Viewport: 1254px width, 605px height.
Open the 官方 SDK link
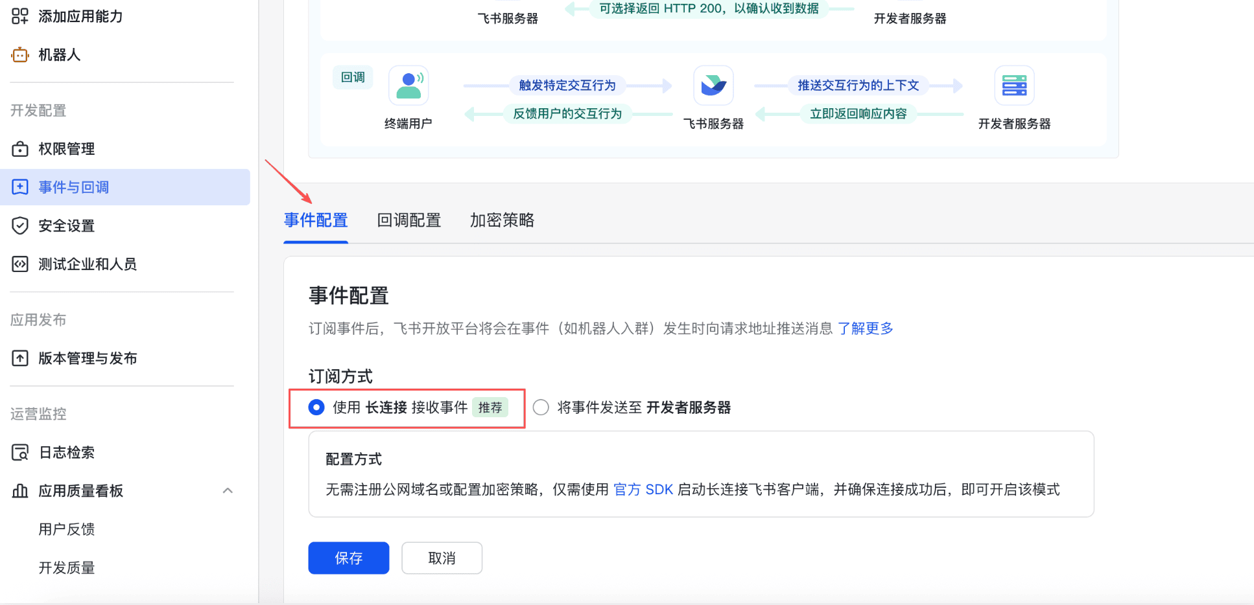point(643,490)
